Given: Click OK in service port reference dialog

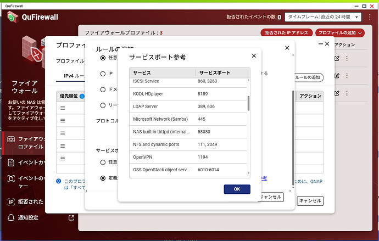Looking at the screenshot, I should [x=237, y=189].
